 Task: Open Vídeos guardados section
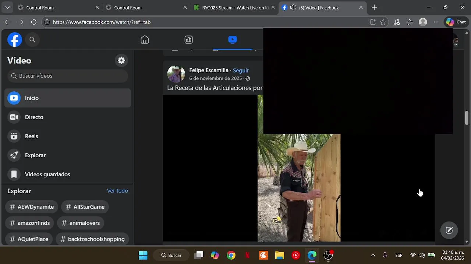point(68,174)
